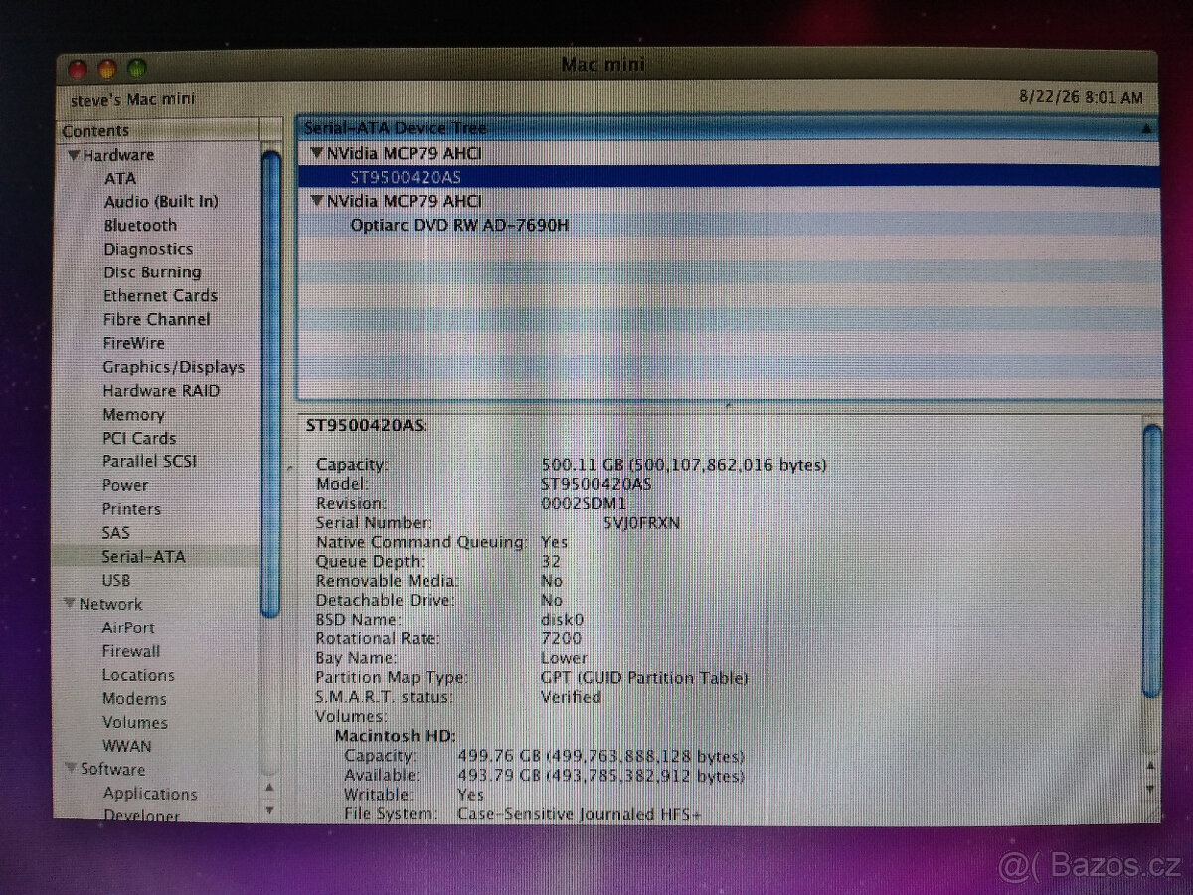Viewport: 1193px width, 895px height.
Task: Click details pane scroll up arrow
Action: (1151, 765)
